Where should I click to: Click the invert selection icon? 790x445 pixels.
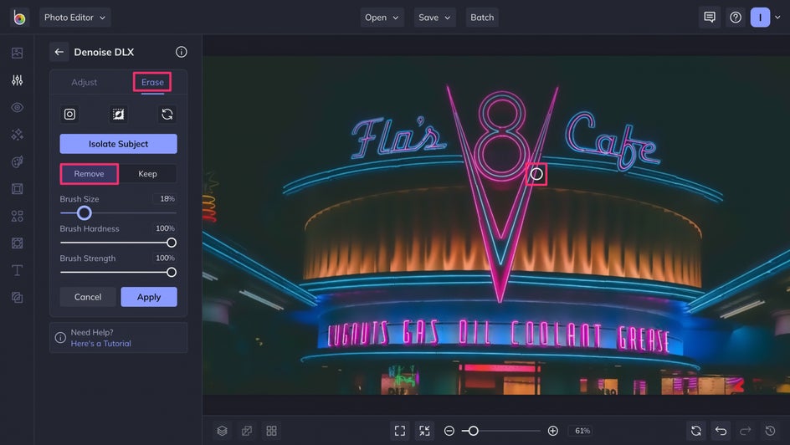pyautogui.click(x=118, y=115)
